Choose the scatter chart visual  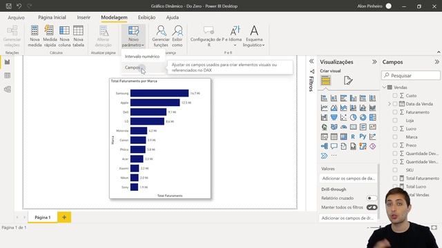[344, 117]
